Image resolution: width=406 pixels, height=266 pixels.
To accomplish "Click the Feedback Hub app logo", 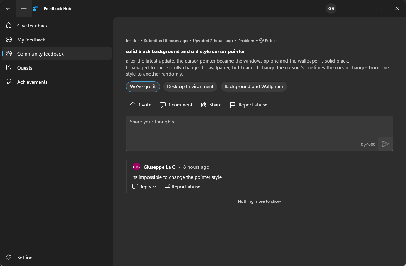I will 36,8.
